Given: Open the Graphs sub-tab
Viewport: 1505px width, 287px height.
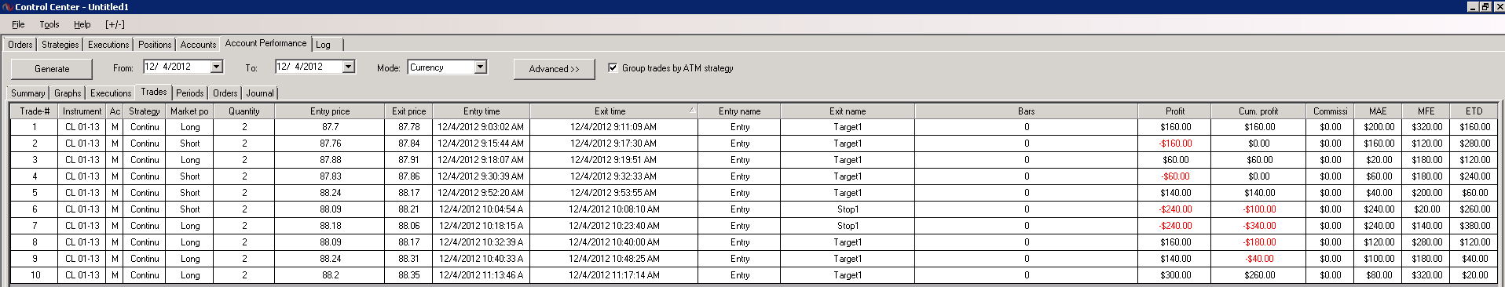Looking at the screenshot, I should tap(68, 93).
